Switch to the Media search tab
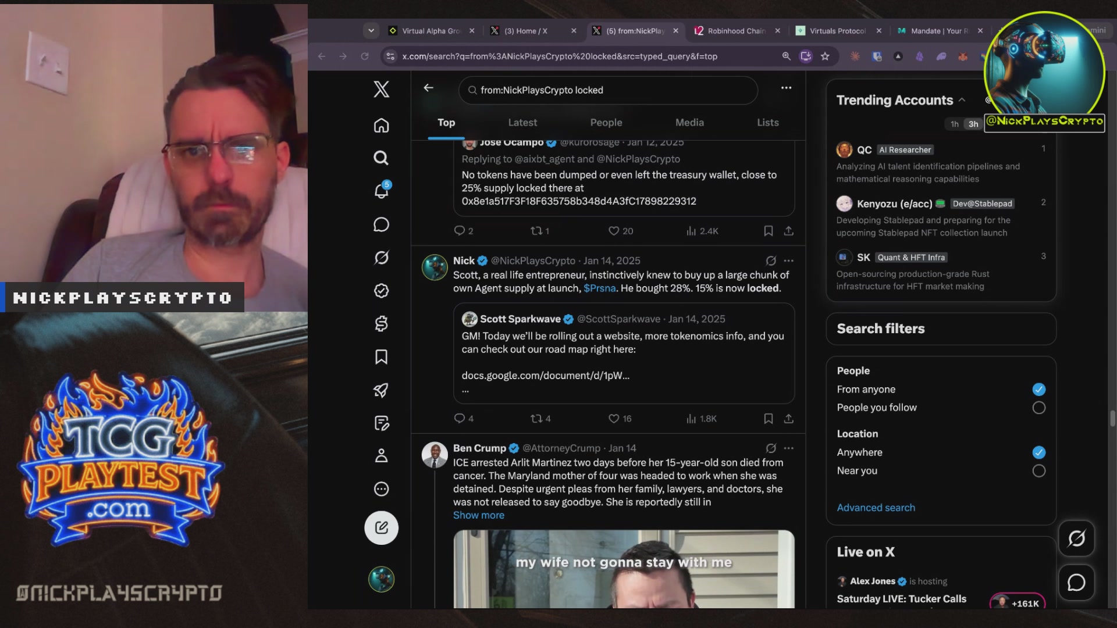This screenshot has height=628, width=1117. point(689,123)
